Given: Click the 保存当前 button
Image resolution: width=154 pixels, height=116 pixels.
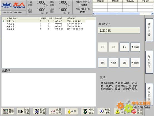Looking at the screenshot, I should 135,63.
